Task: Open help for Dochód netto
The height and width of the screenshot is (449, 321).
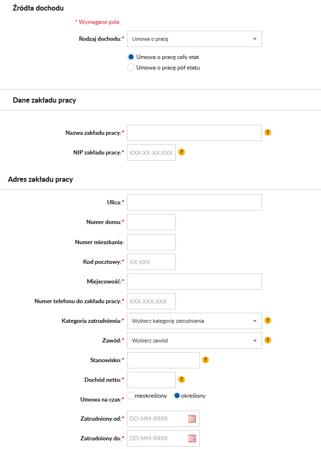Action: coord(182,379)
